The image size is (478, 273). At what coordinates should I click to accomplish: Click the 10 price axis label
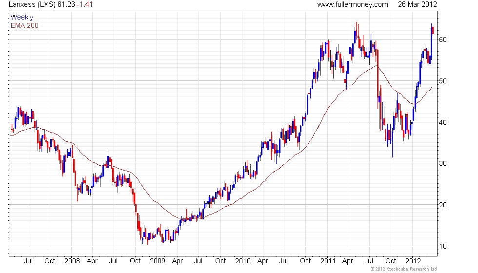443,246
